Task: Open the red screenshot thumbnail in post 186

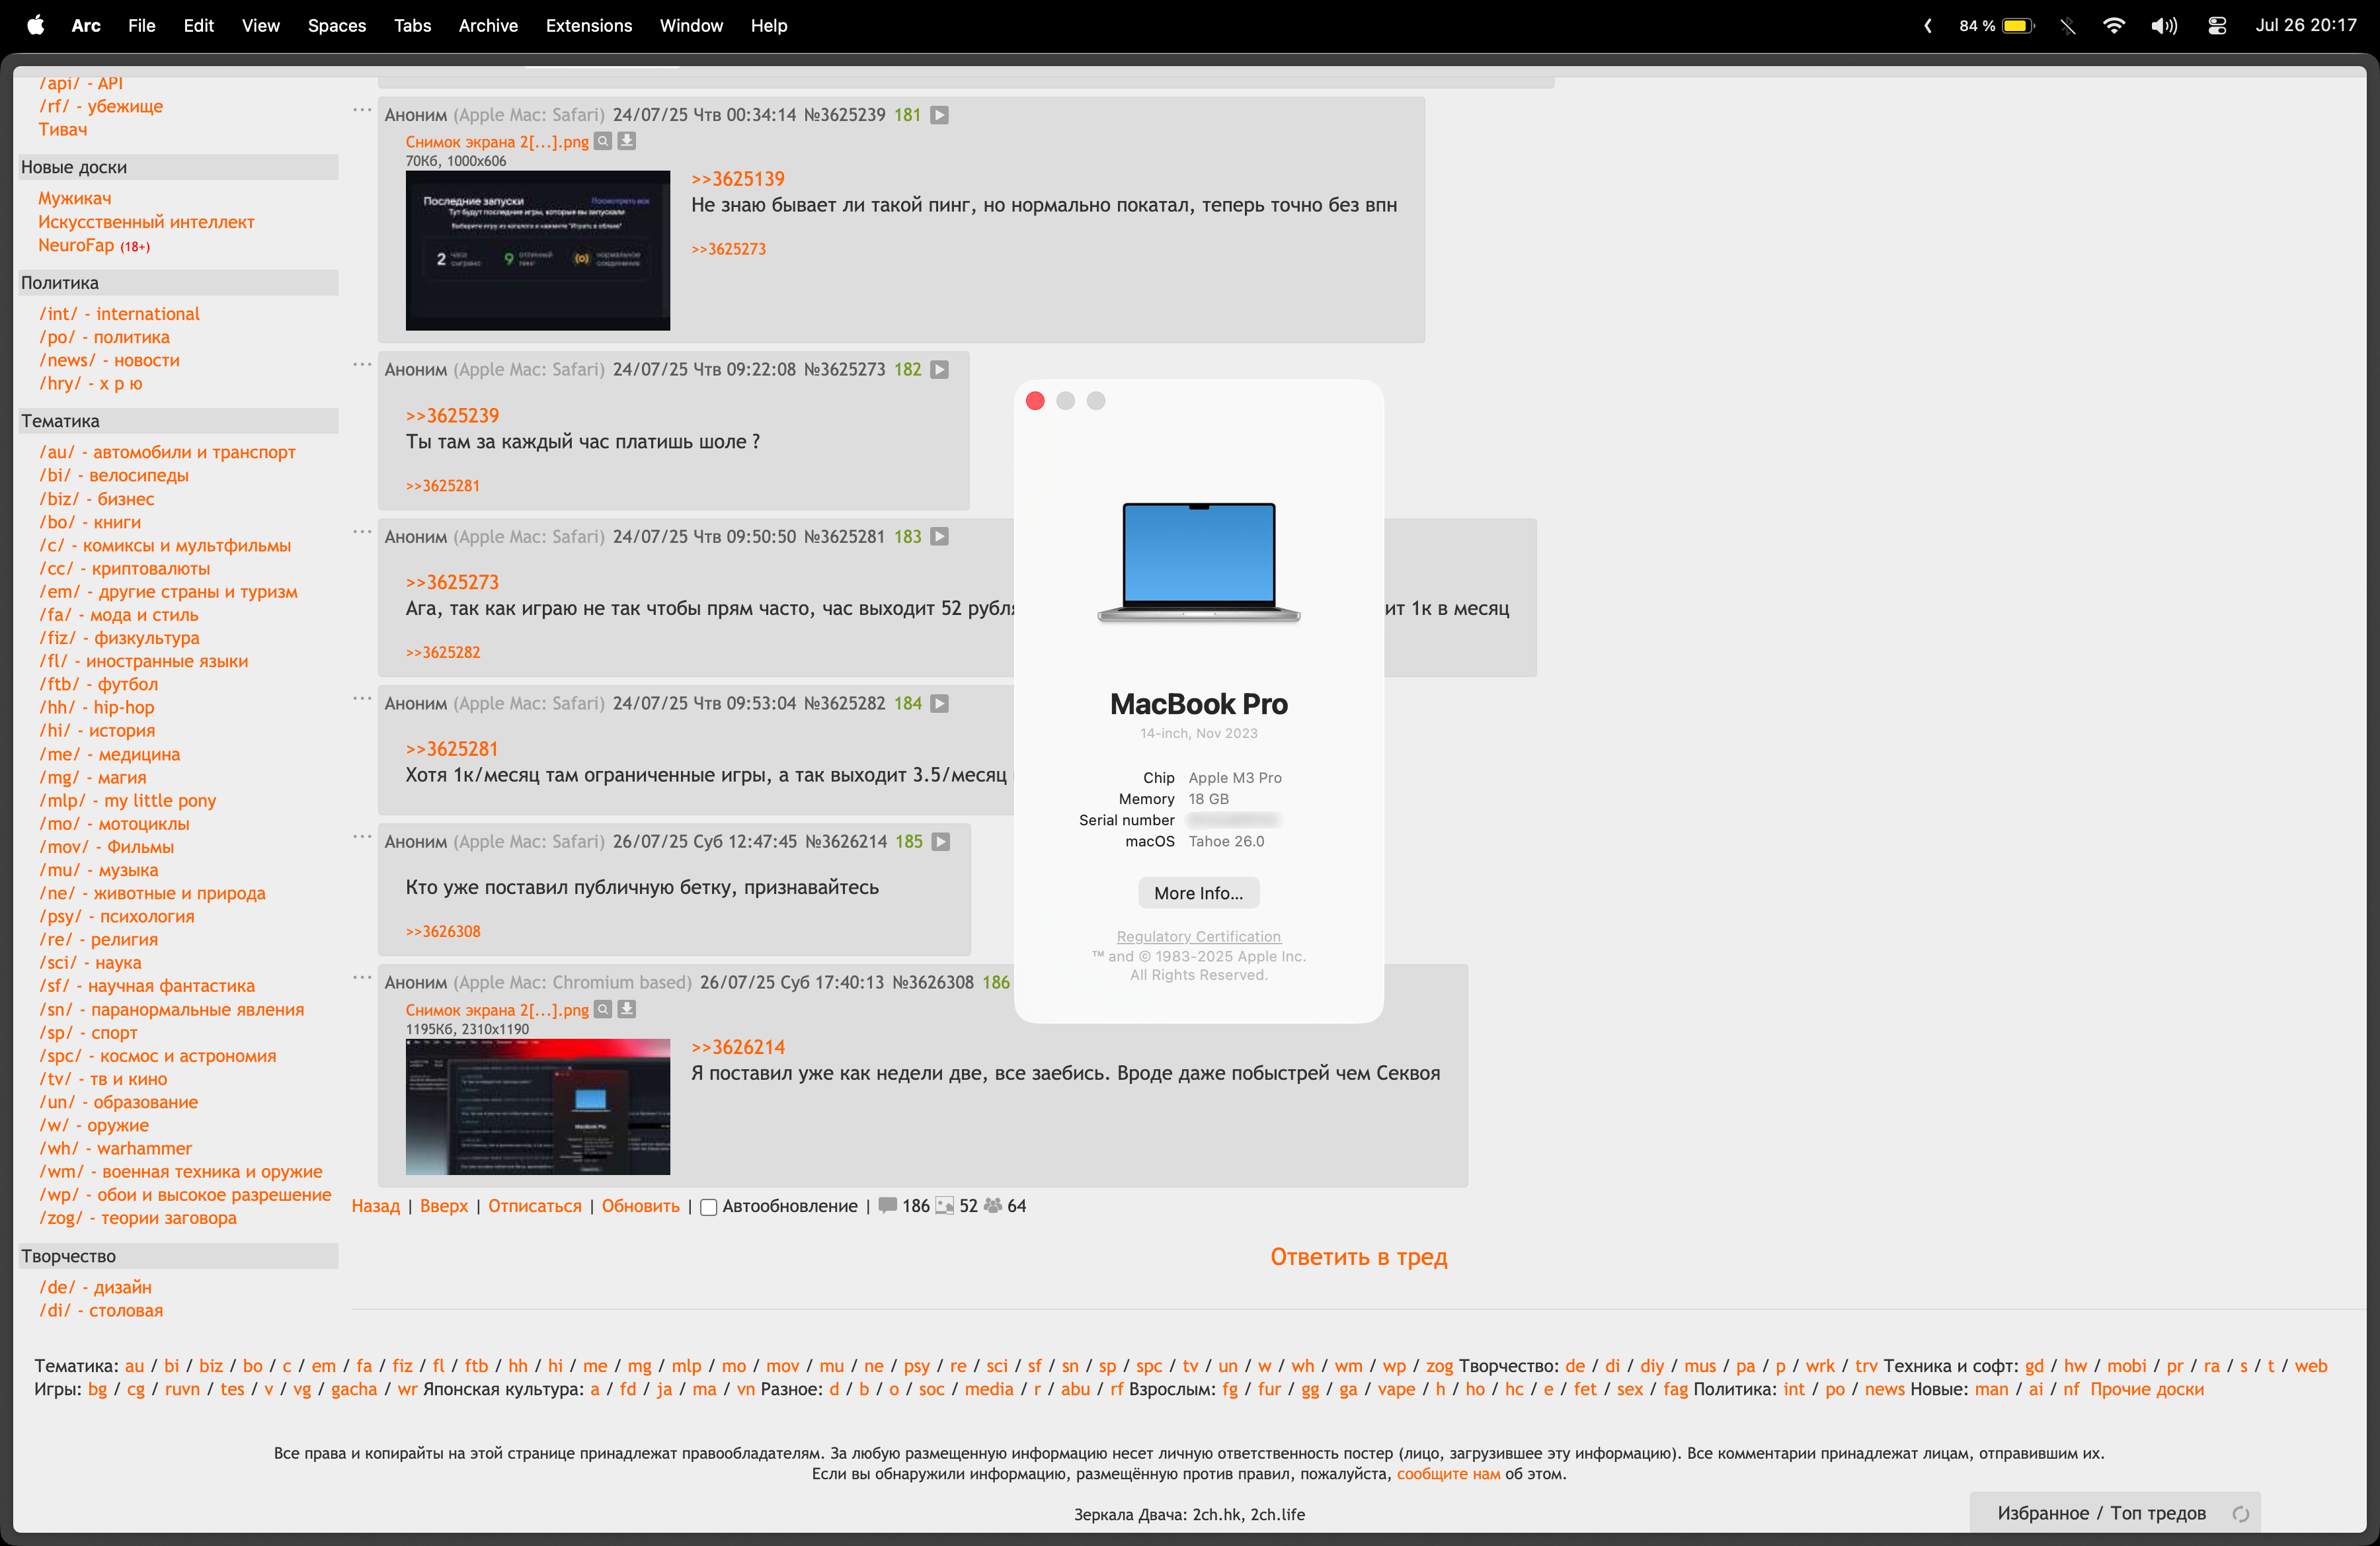Action: click(x=537, y=1106)
